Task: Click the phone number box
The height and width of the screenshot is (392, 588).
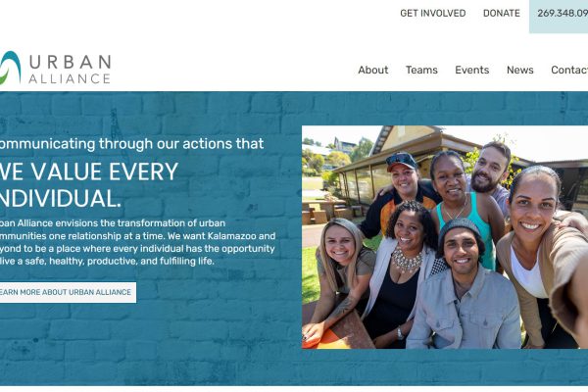Action: (559, 17)
